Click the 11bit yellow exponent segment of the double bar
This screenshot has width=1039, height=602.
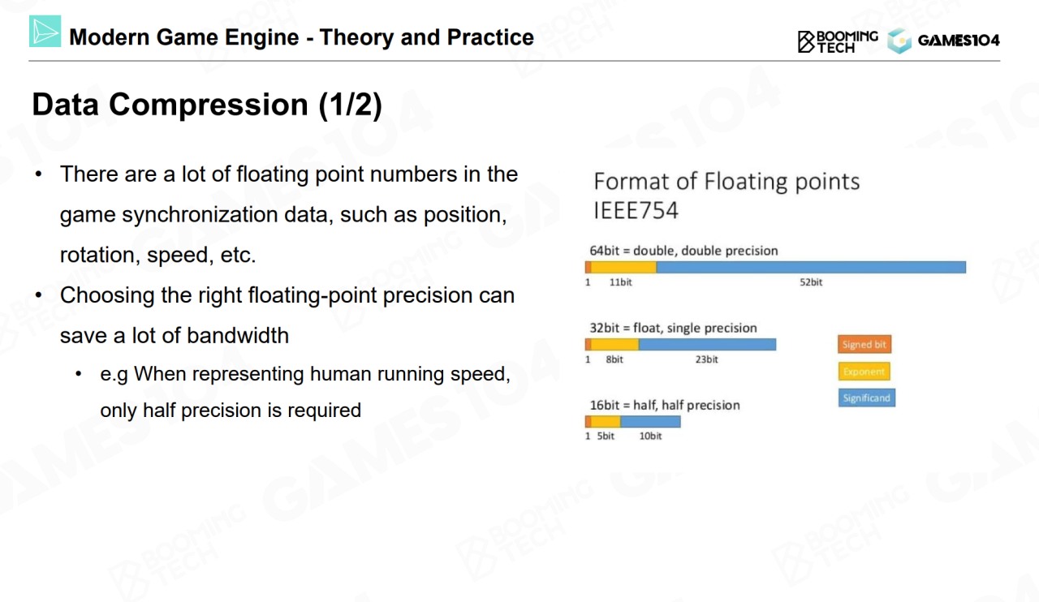pos(623,267)
